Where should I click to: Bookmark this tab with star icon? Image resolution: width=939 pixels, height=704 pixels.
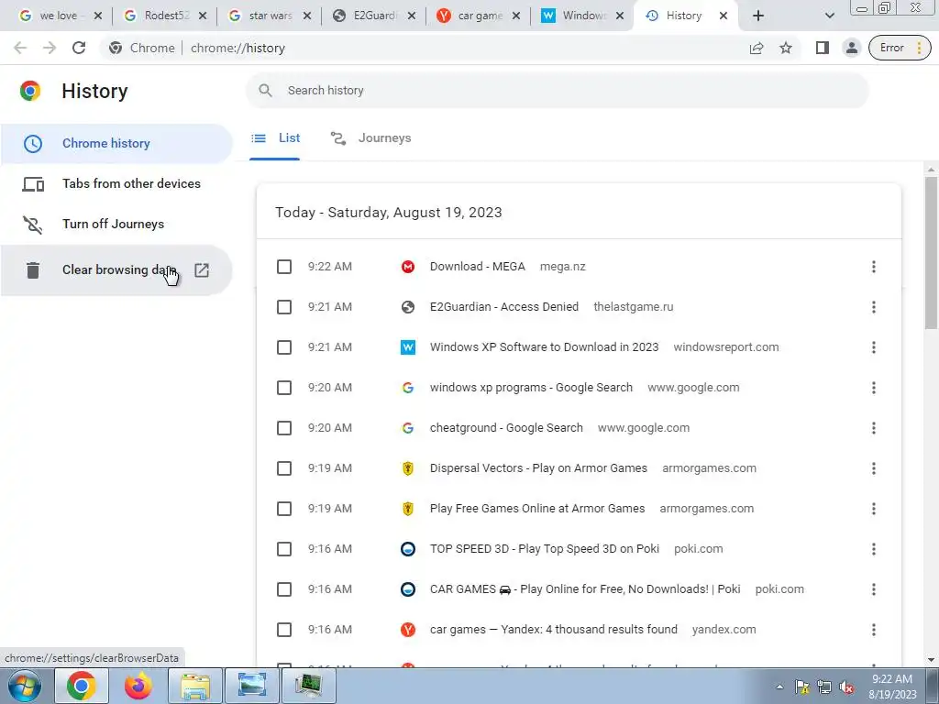786,48
